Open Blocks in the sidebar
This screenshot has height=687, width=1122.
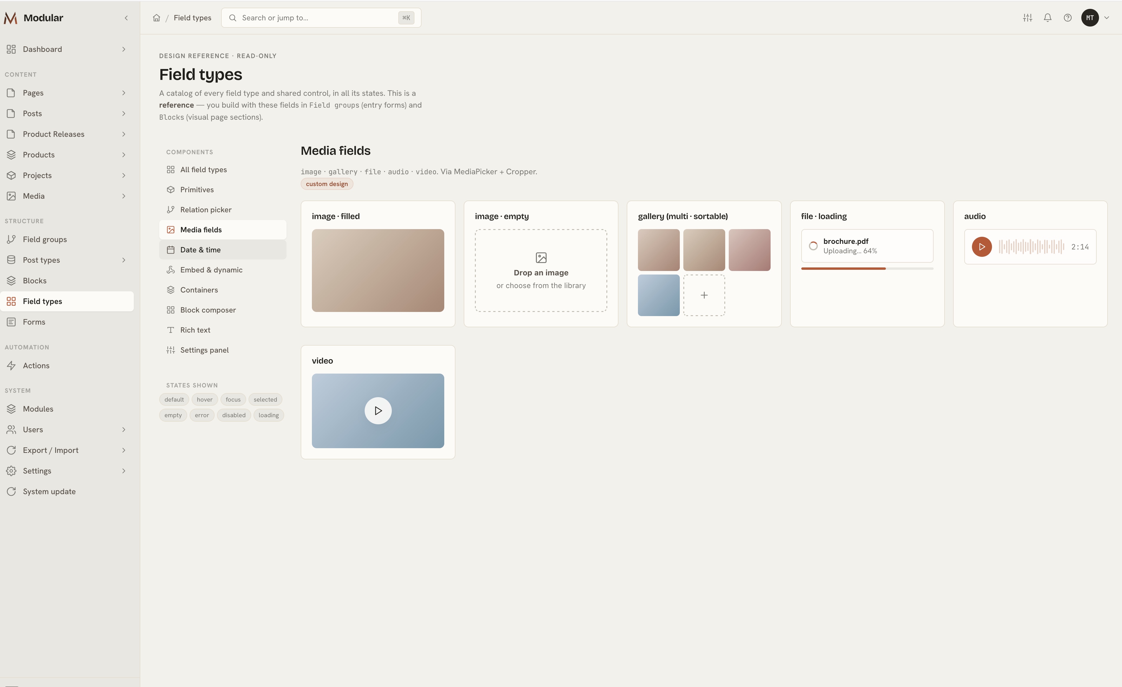coord(67,281)
